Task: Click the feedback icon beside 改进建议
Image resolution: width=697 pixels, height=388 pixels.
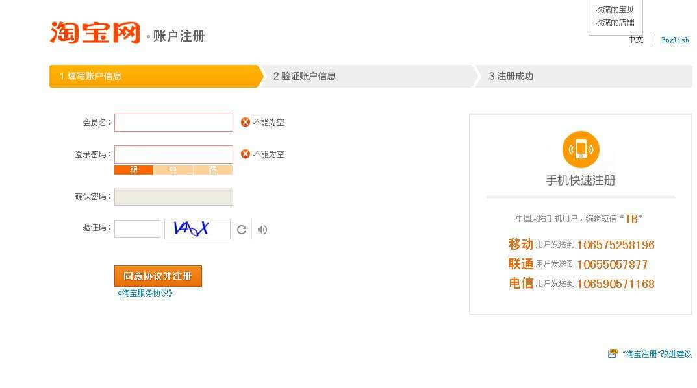Action: coord(613,354)
